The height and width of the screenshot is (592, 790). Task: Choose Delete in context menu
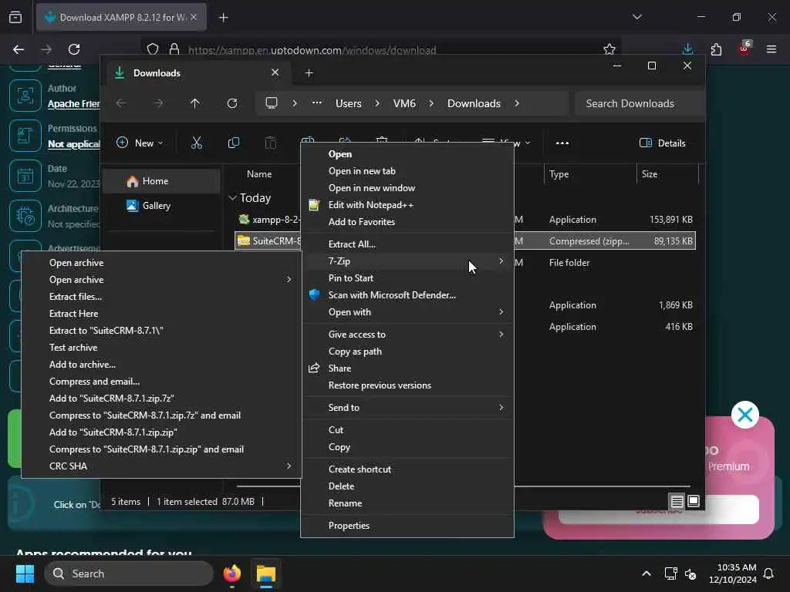(407, 486)
